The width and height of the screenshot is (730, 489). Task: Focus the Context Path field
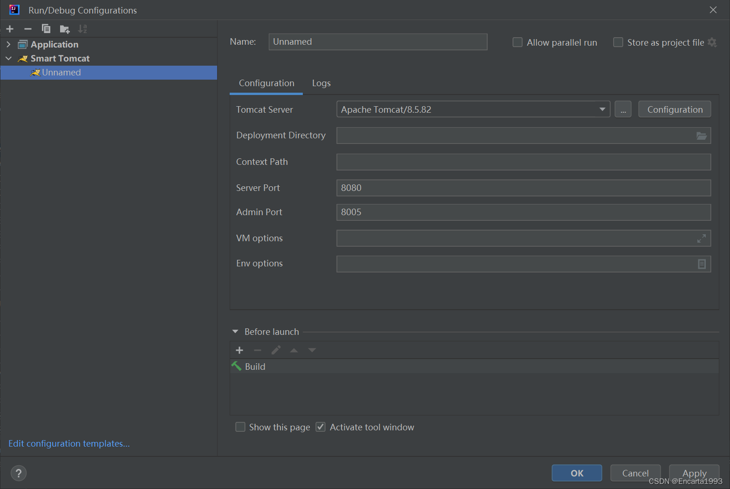524,162
